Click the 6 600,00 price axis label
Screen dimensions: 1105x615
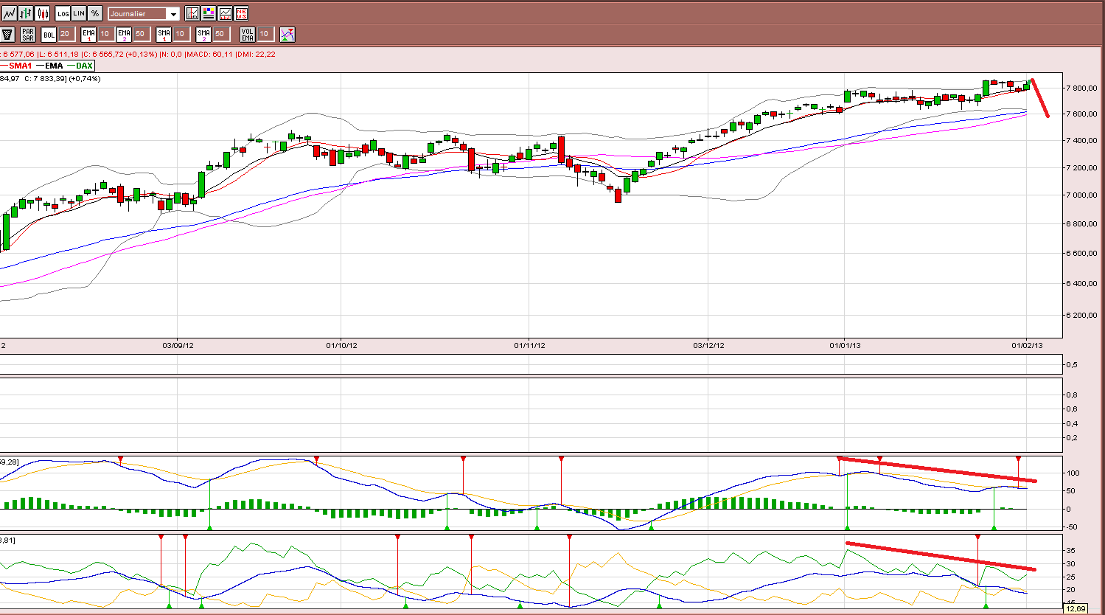pos(1083,253)
